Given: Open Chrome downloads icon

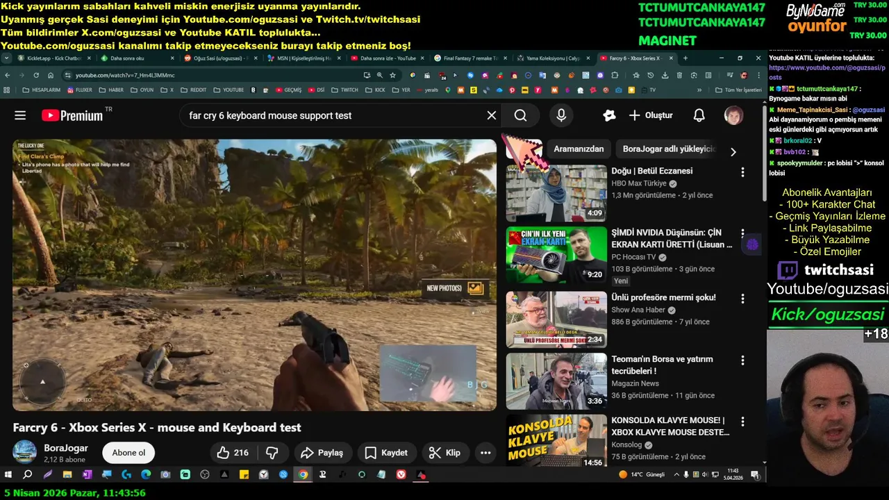Looking at the screenshot, I should coord(665,75).
